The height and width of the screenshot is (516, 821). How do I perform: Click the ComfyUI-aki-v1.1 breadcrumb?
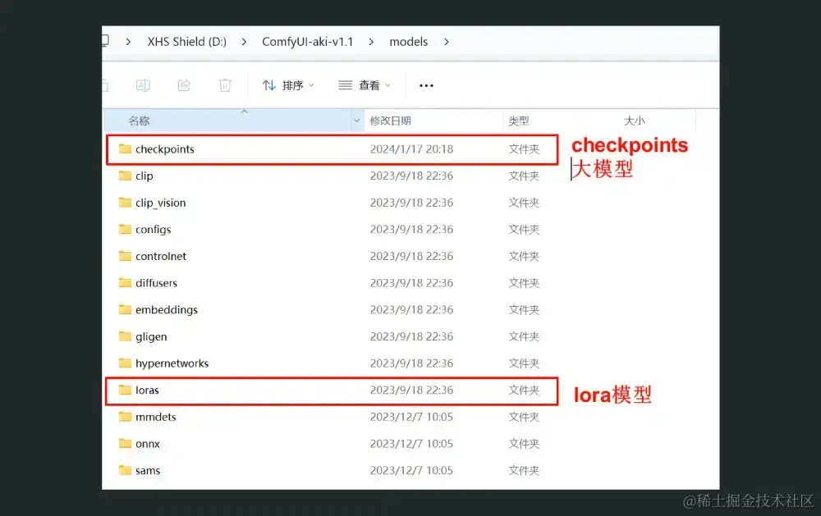point(307,41)
